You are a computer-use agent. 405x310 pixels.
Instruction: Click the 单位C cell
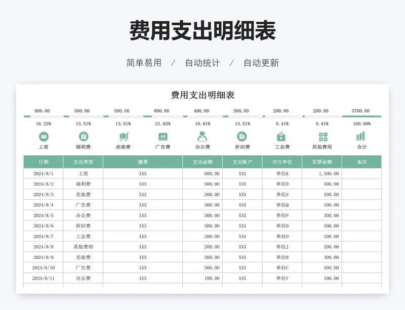pos(282,268)
